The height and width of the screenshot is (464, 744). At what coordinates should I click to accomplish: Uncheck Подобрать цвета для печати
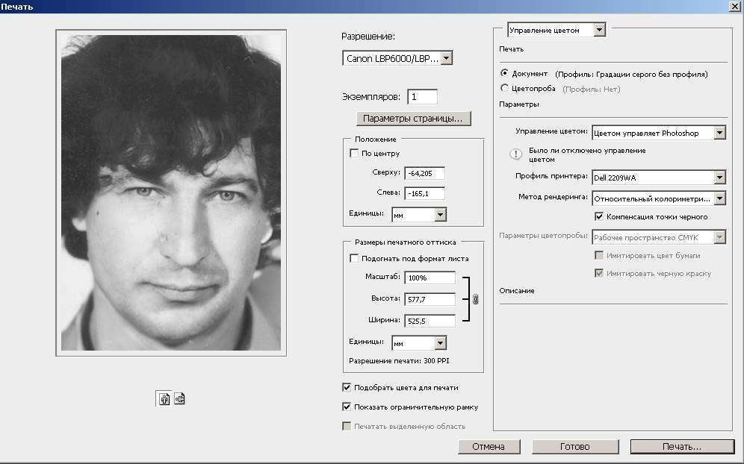pos(347,388)
